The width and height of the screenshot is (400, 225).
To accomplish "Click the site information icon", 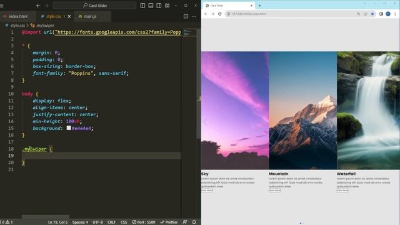I will coord(229,14).
